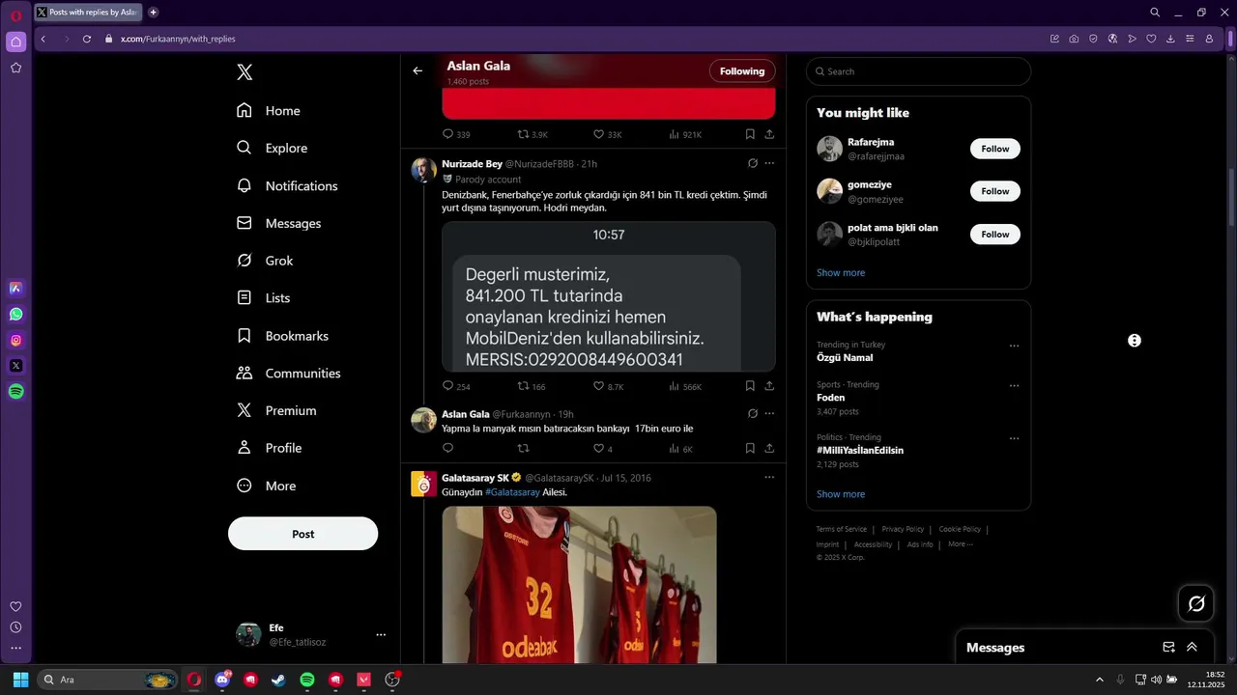
Task: Open Notifications in navigation
Action: (287, 185)
